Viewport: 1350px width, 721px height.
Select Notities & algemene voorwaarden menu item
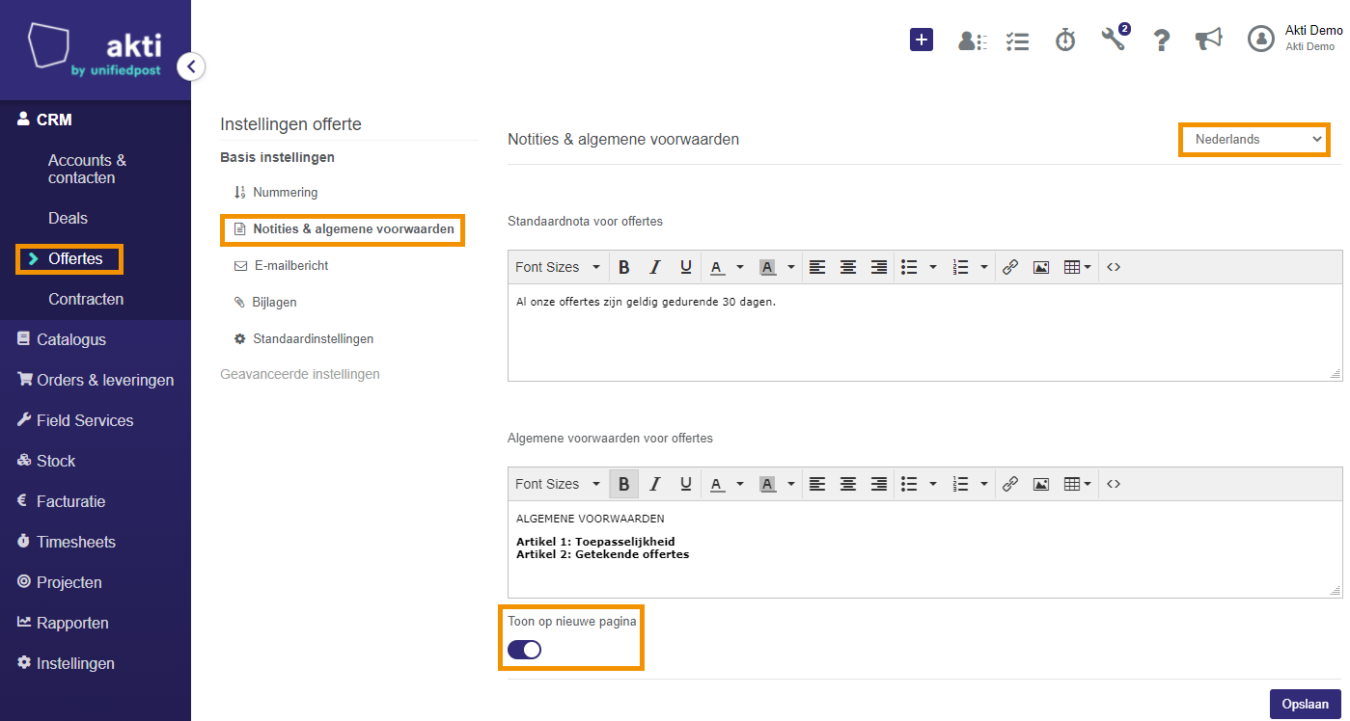(344, 229)
